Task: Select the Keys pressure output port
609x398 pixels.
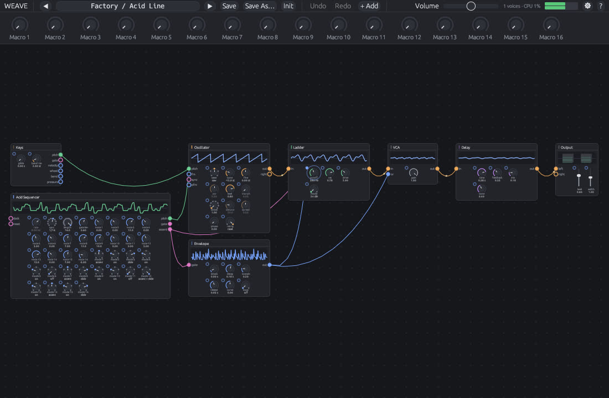Action: tap(60, 181)
